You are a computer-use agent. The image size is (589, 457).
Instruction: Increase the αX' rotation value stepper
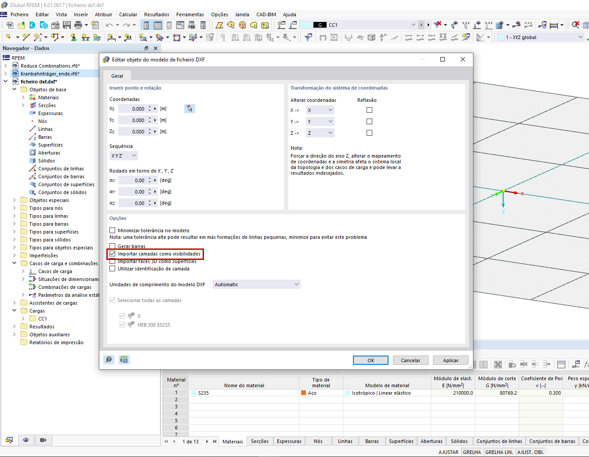[150, 179]
